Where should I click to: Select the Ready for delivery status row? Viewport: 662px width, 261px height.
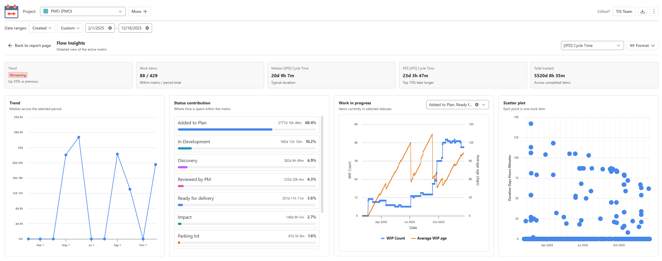(x=247, y=200)
